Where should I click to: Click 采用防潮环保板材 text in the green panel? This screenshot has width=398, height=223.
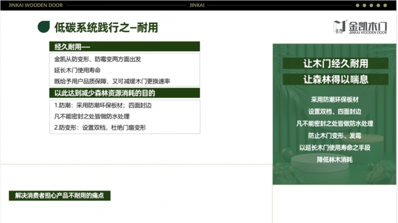tap(335, 99)
